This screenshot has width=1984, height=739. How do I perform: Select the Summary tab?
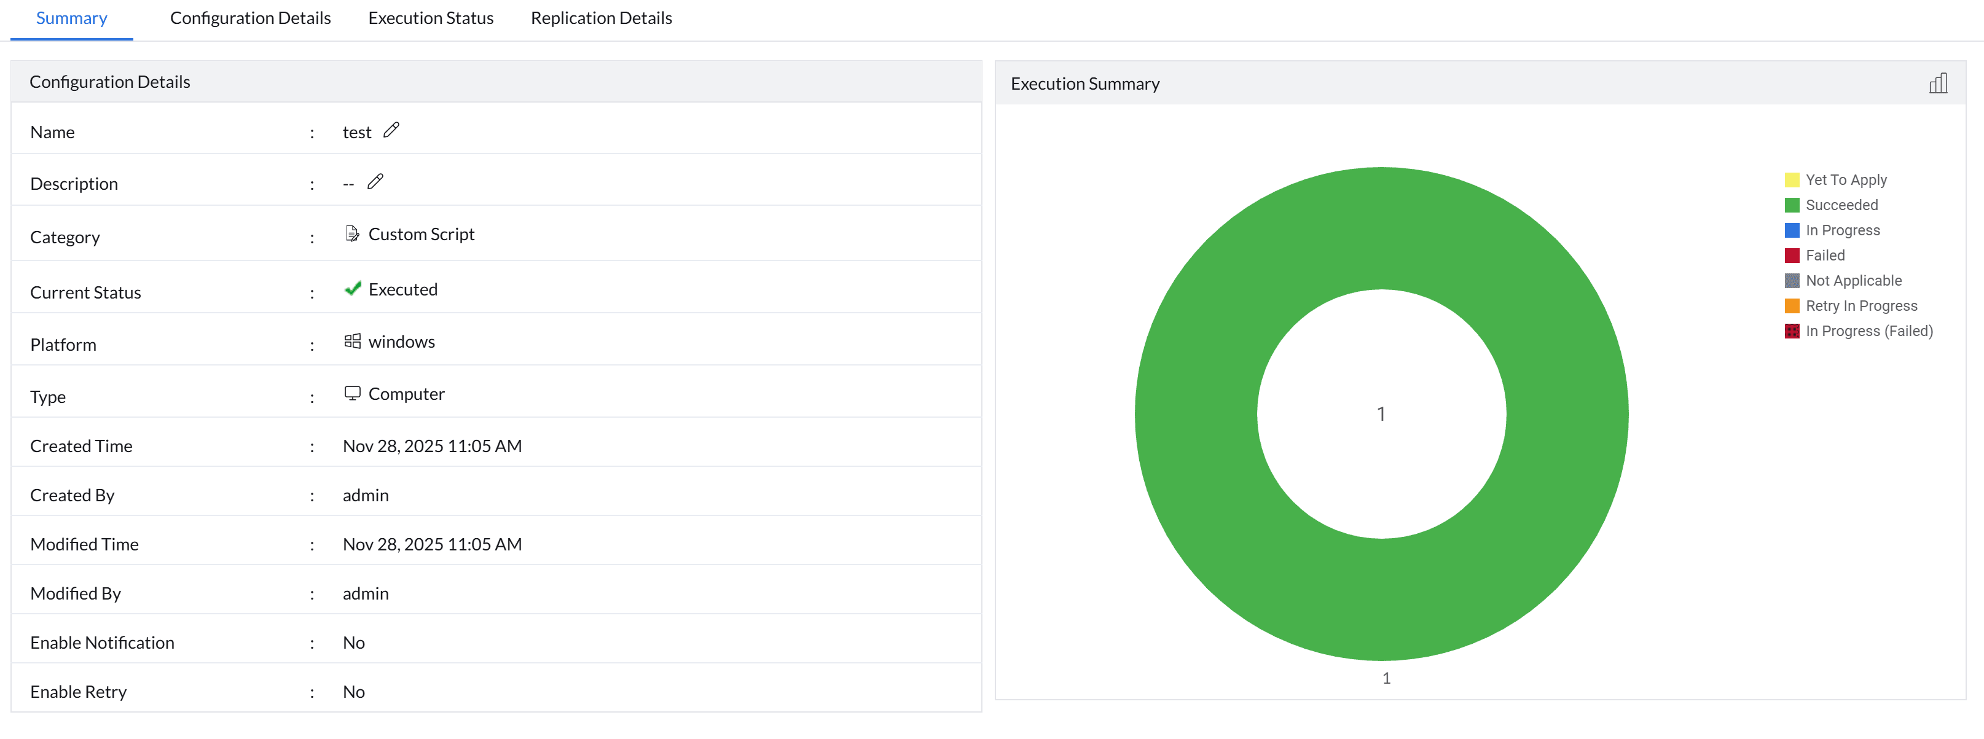(x=71, y=18)
